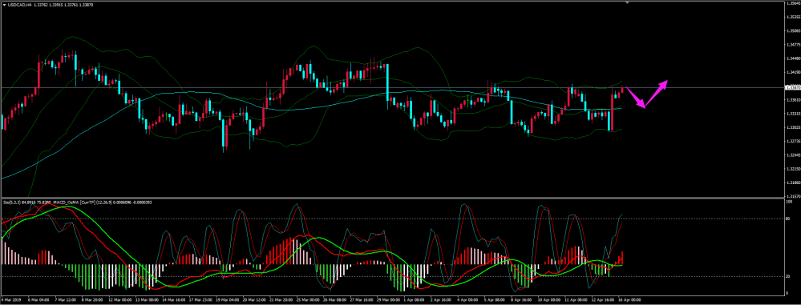Click the chart shift triangle marker at top
The height and width of the screenshot is (305, 801).
[627, 2]
